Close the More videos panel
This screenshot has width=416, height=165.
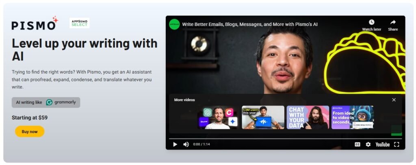click(x=394, y=100)
